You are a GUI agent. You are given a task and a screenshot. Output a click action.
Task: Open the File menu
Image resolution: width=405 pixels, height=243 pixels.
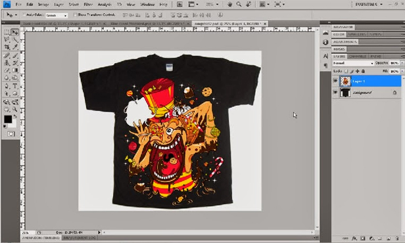click(x=18, y=5)
